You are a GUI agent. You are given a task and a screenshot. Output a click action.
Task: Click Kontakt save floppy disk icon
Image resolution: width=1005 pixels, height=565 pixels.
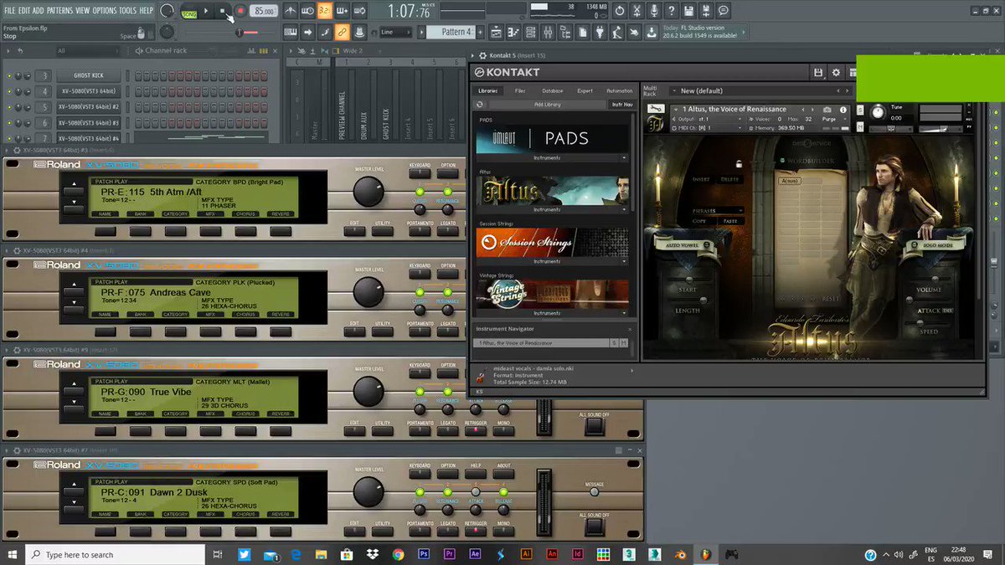click(818, 73)
